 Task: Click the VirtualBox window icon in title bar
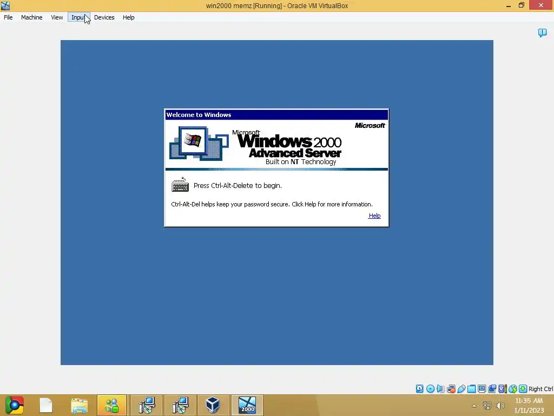5,5
